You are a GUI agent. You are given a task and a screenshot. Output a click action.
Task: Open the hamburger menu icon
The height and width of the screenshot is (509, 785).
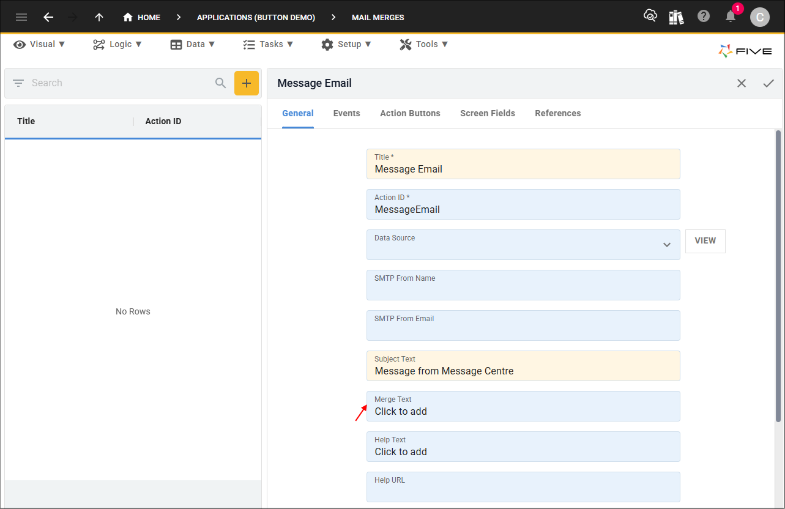coord(21,17)
